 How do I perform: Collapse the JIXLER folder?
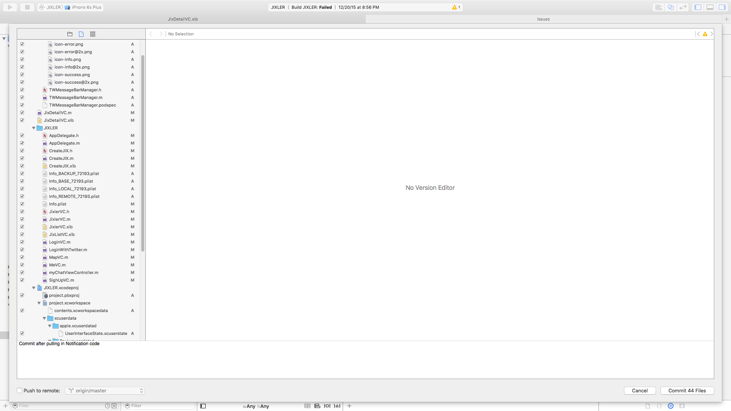click(34, 128)
